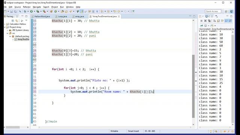Click the Save icon in toolbar

point(12,11)
